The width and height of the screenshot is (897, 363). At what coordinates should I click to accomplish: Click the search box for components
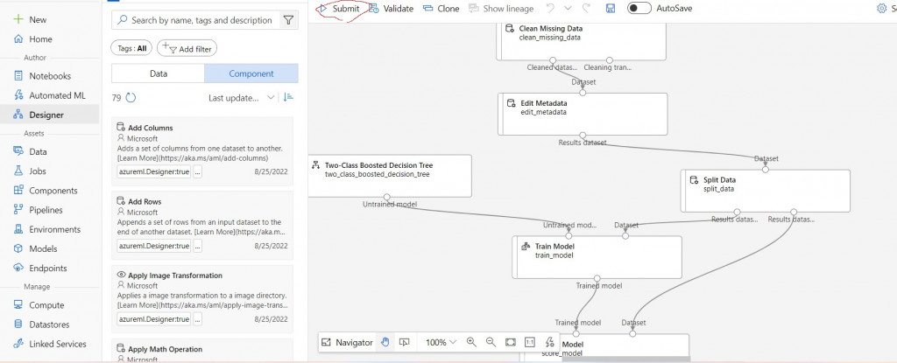click(x=195, y=20)
